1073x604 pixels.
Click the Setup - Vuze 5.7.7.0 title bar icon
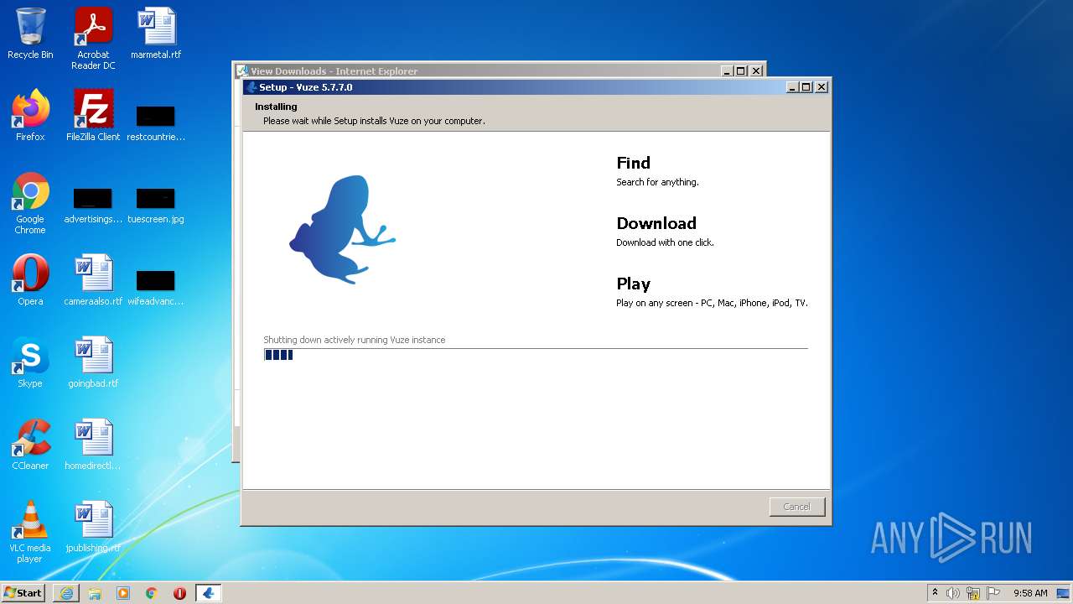tap(251, 87)
